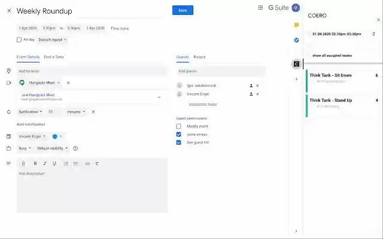The height and width of the screenshot is (239, 383).
Task: Close the COERO panel
Action: click(378, 20)
